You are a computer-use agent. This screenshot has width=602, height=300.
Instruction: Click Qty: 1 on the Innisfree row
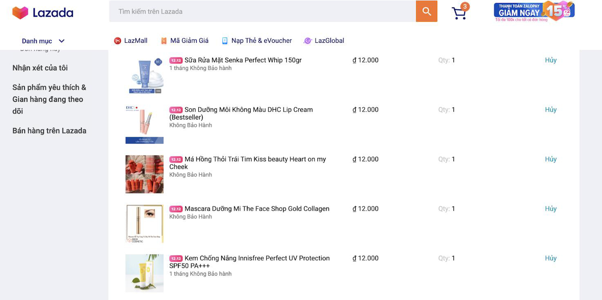447,258
